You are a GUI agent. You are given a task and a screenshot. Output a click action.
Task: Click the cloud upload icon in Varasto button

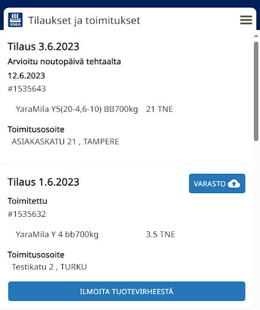click(x=234, y=183)
